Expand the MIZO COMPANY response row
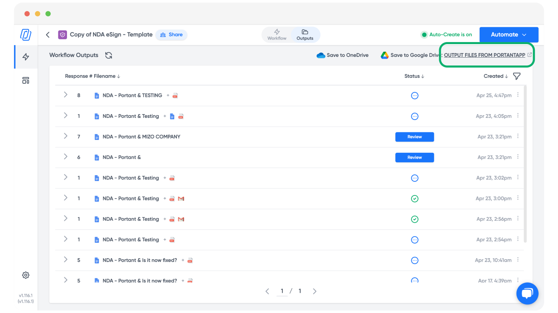The image size is (558, 313). [x=66, y=136]
